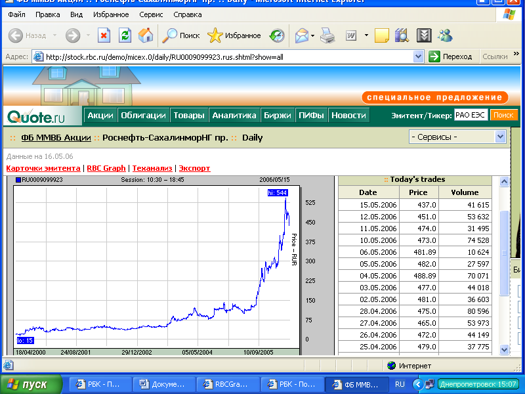Open the Карточки эмитента link
The height and width of the screenshot is (394, 525).
[43, 168]
